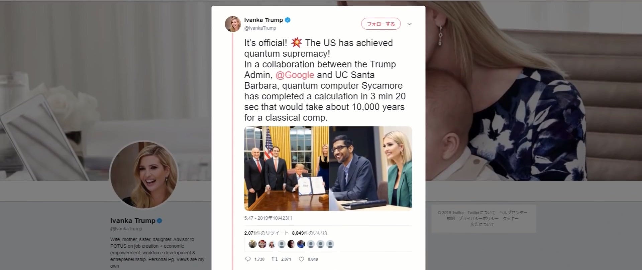Open Ivanka Trump's small tweet avatar
642x270 pixels.
(x=233, y=24)
